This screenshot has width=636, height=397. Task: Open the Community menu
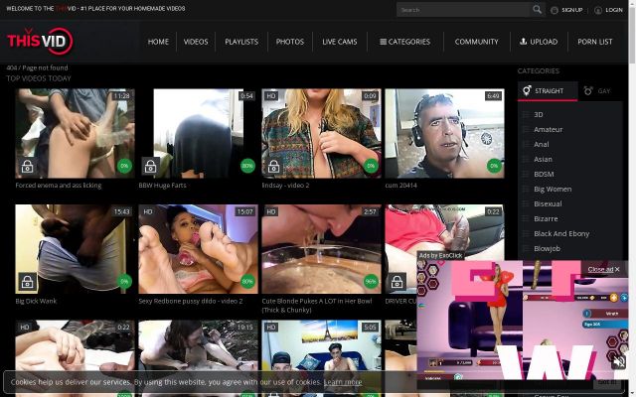coord(476,42)
